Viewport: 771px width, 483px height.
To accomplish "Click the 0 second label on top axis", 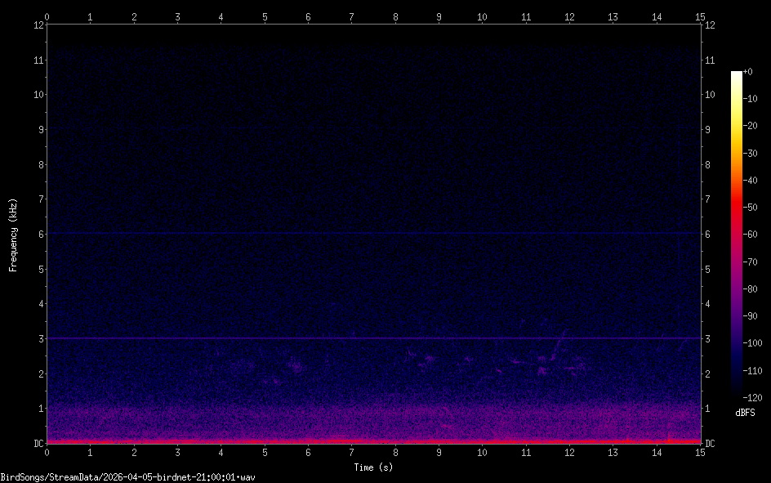I will click(x=47, y=16).
